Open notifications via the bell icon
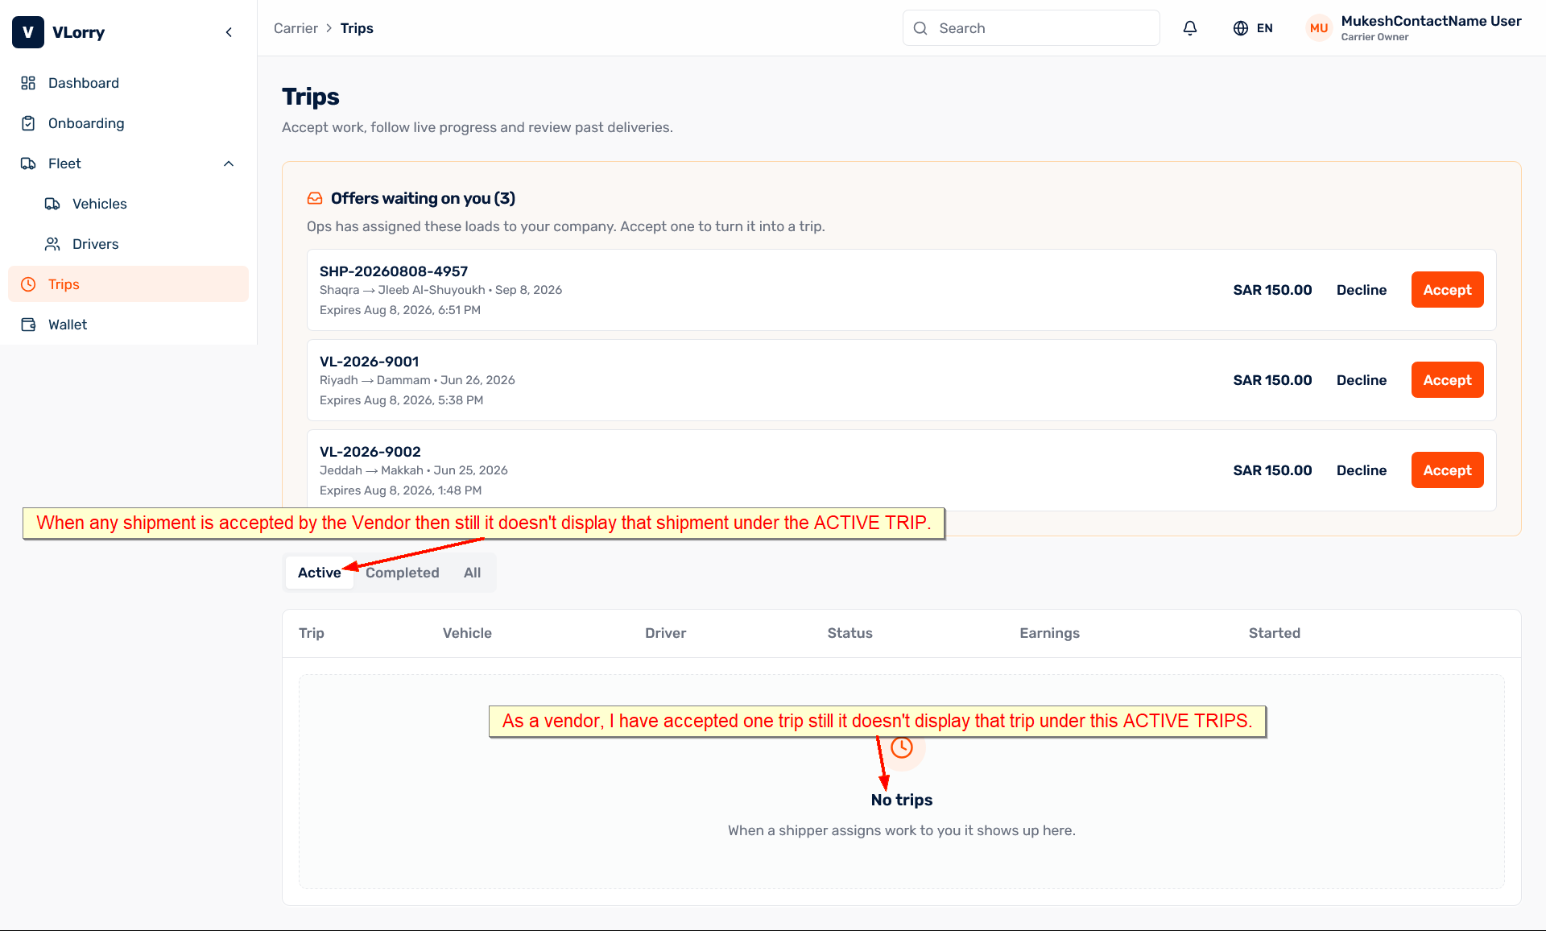This screenshot has width=1546, height=931. point(1190,28)
